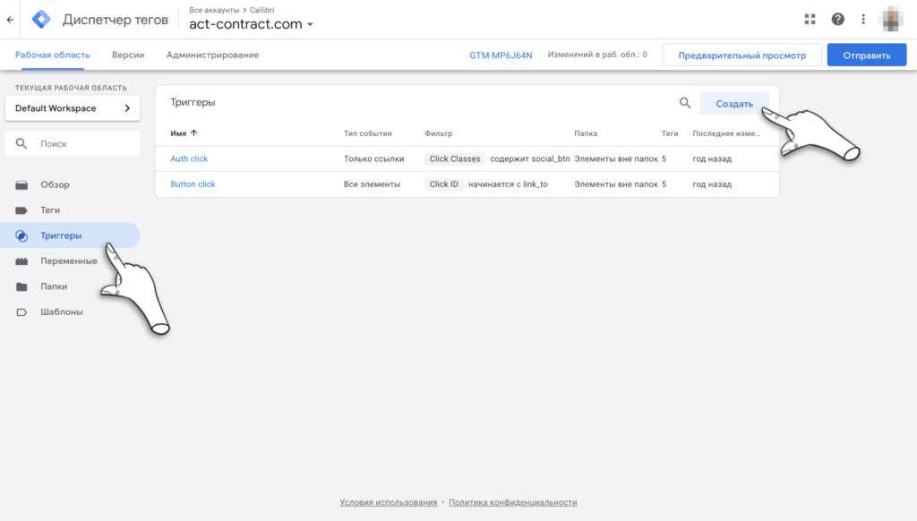Click the GTM-MP6J64N container ID
Viewport: 917px width, 521px height.
point(501,56)
